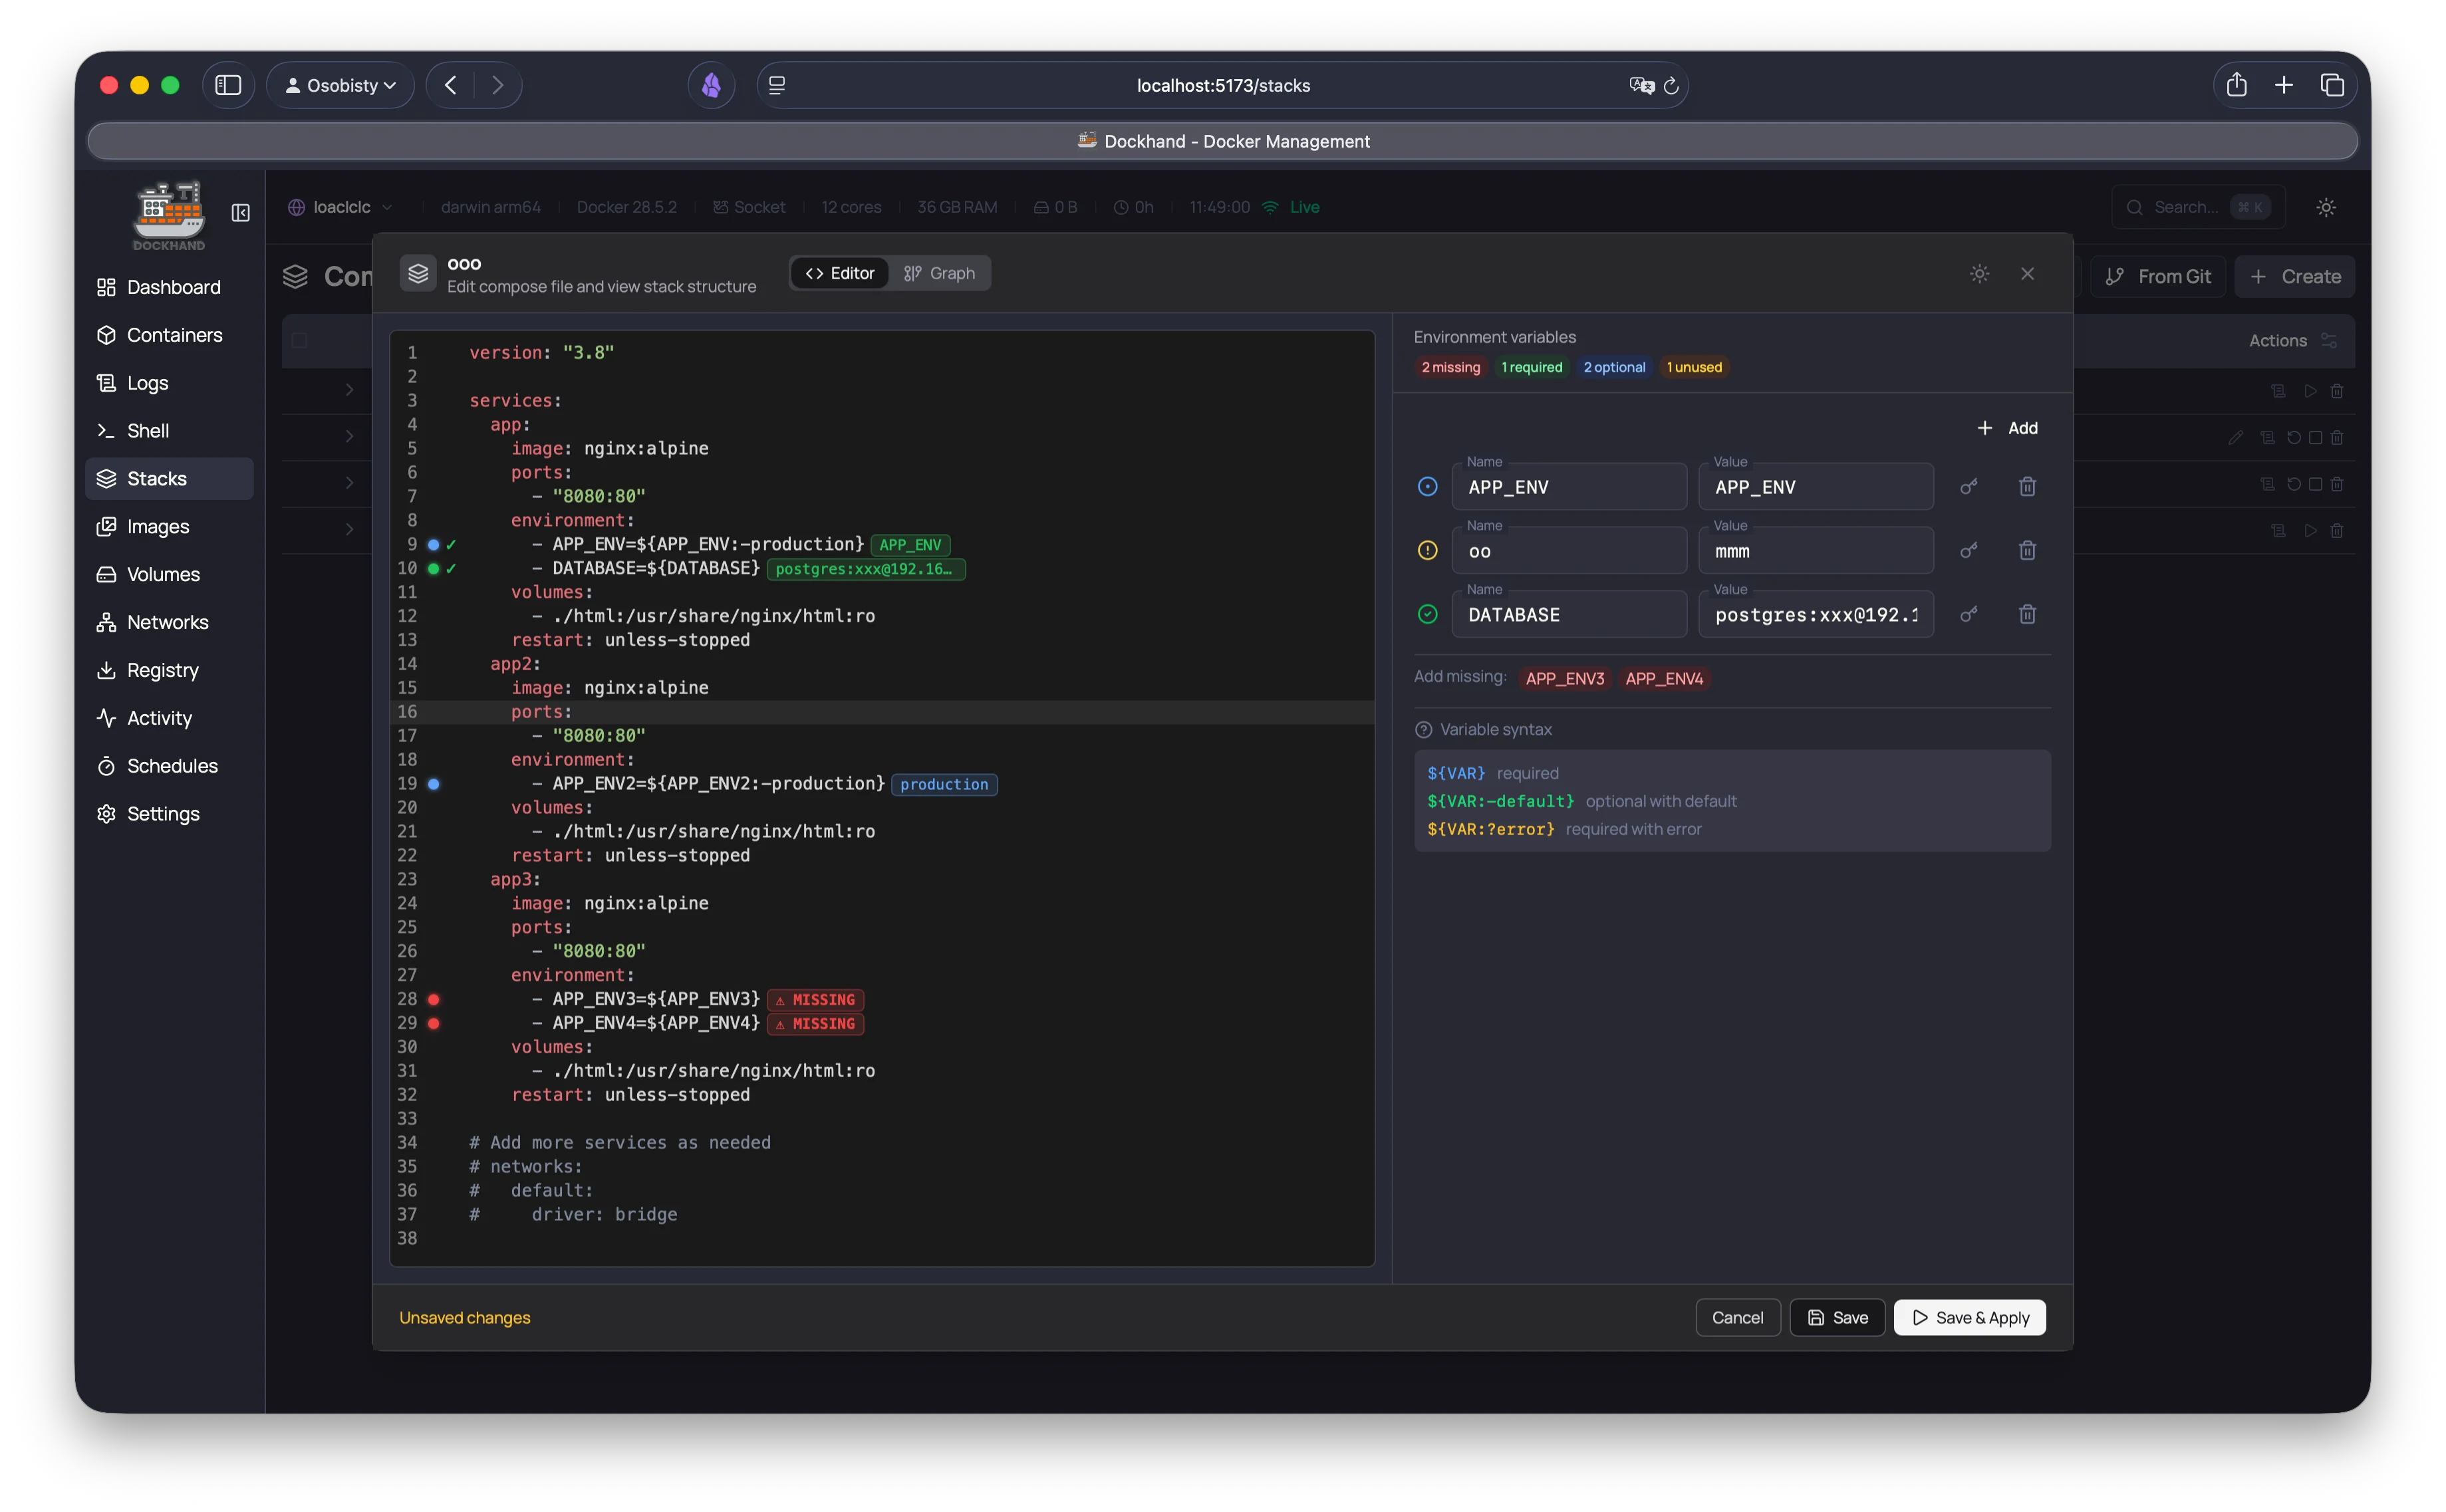This screenshot has height=1512, width=2446.
Task: Select Containers from the sidebar
Action: click(x=175, y=335)
